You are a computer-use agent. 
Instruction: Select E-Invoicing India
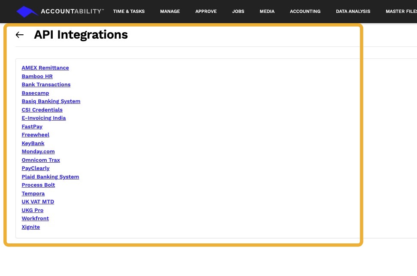point(44,118)
